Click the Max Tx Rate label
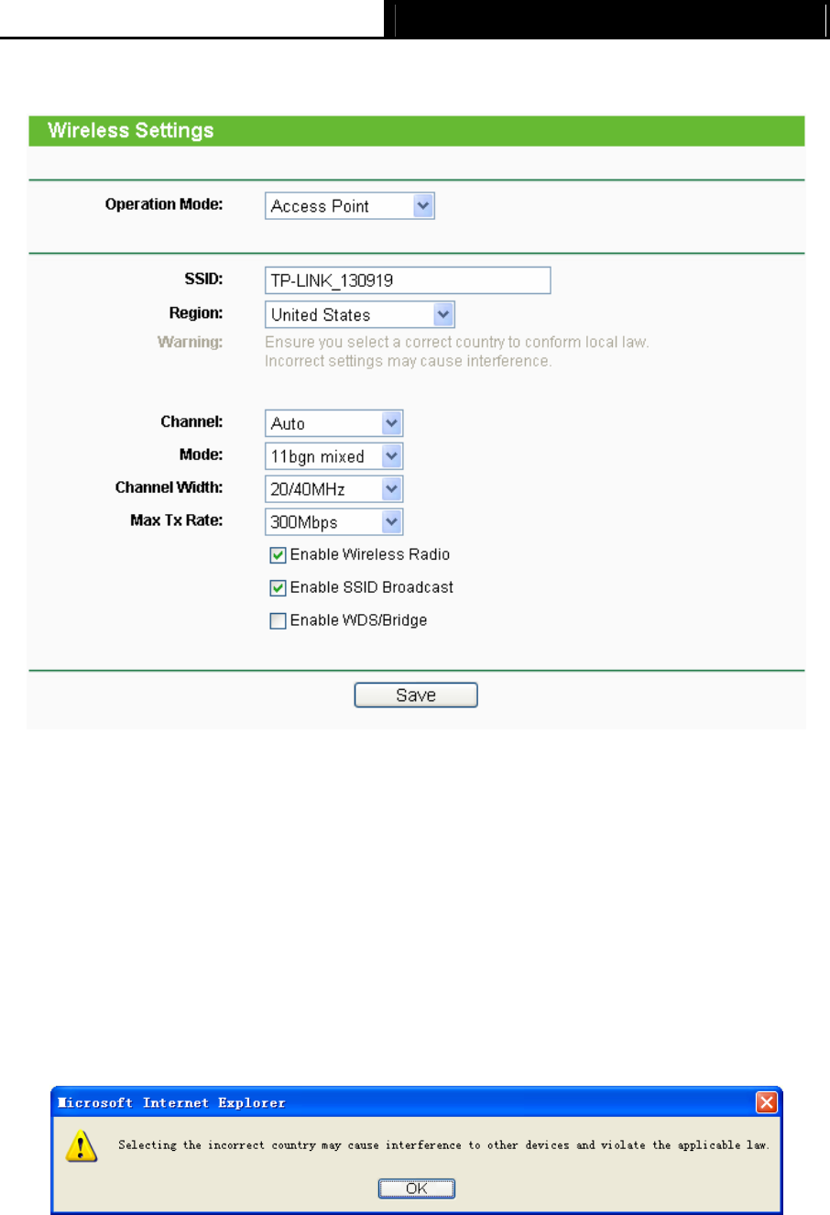 177,520
